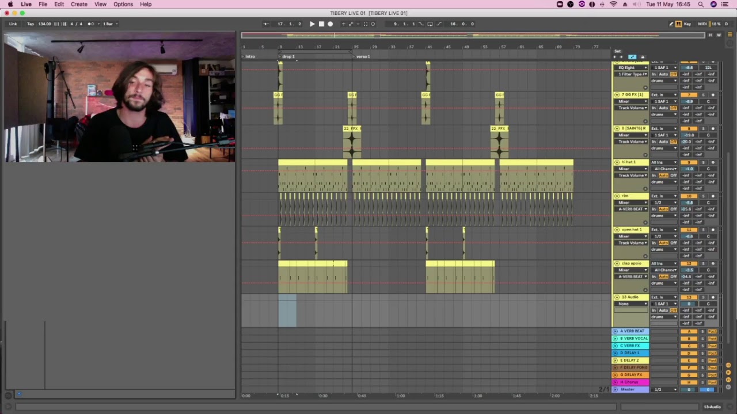This screenshot has width=737, height=414.
Task: Fold the open hat 1 track
Action: (617, 229)
